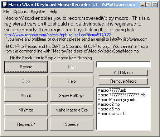Viewport: 160px width, 137px height.
Task: Focus the macro name input field
Action: pyautogui.click(x=123, y=65)
